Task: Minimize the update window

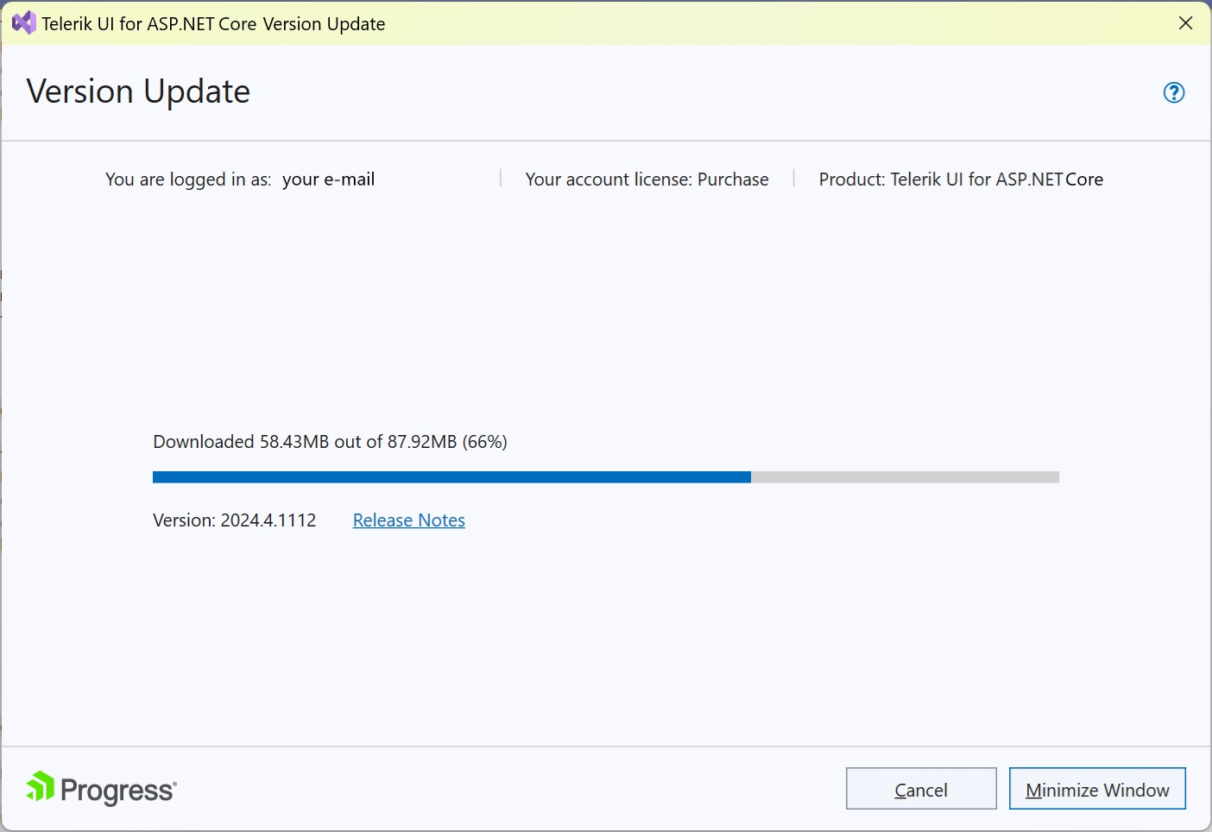Action: coord(1096,788)
